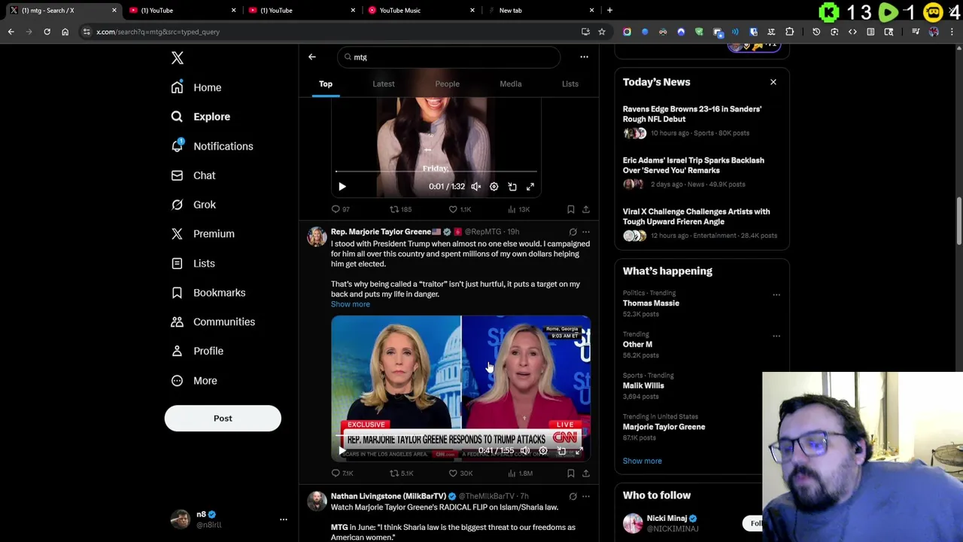This screenshot has height=542, width=963.
Task: Open Lists in the sidebar
Action: (x=192, y=263)
